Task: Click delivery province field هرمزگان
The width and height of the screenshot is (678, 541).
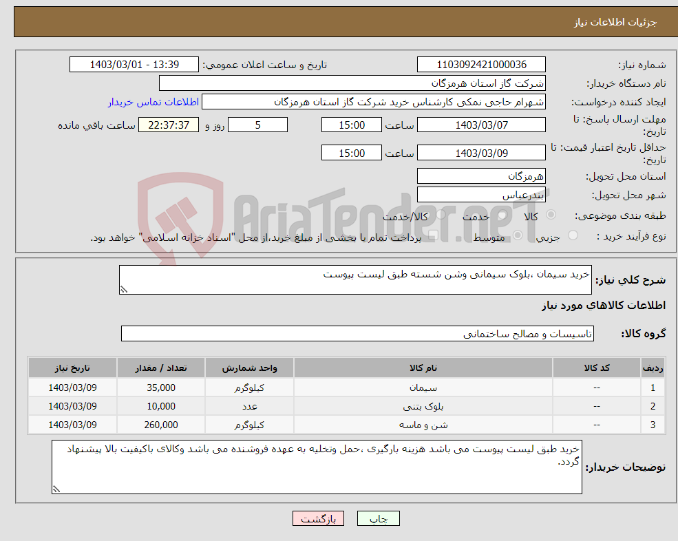Action: tap(481, 176)
